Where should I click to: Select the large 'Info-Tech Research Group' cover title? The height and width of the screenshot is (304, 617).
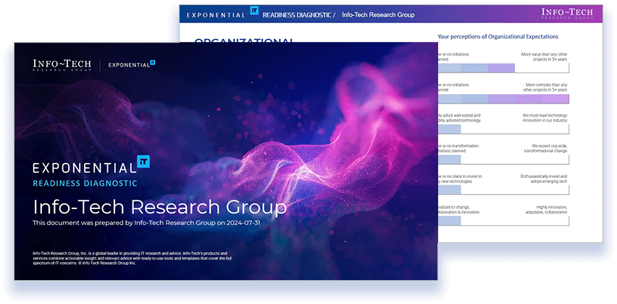160,207
